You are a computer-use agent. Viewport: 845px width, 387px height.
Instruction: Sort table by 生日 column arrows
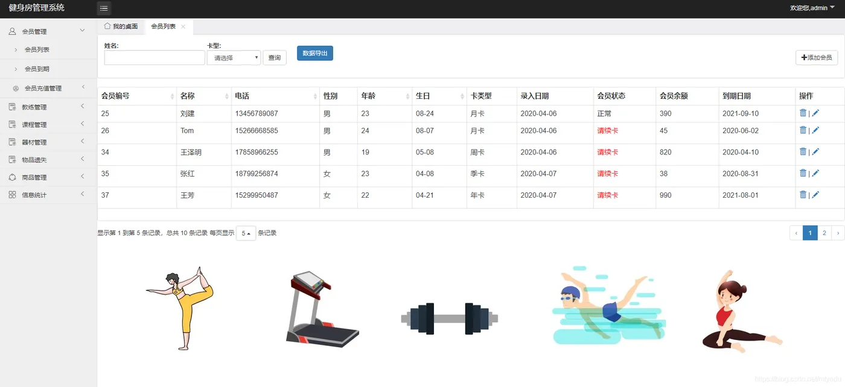(462, 96)
